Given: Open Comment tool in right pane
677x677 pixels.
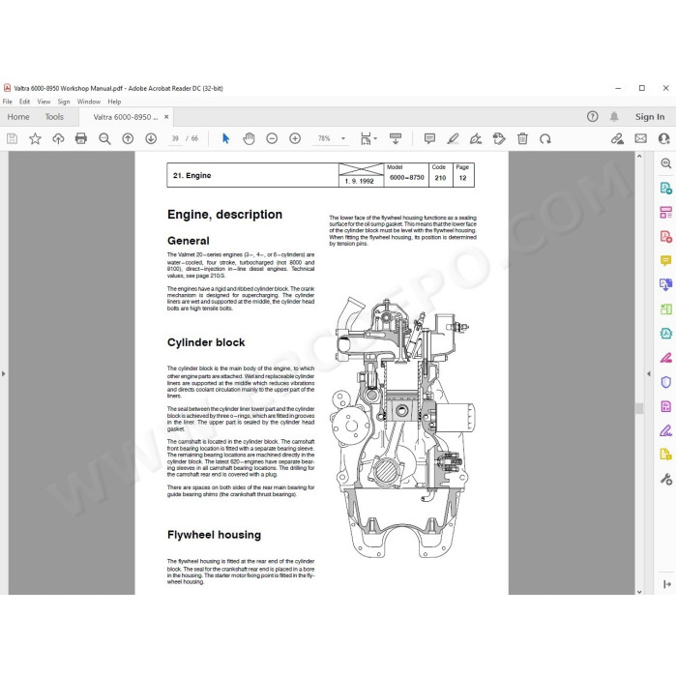Looking at the screenshot, I should [x=665, y=260].
